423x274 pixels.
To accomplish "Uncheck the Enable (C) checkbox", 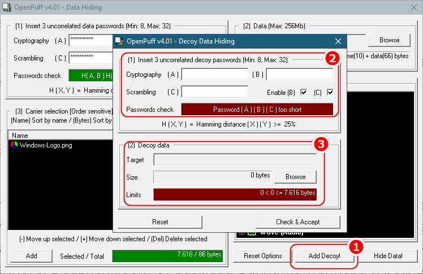I will point(330,93).
